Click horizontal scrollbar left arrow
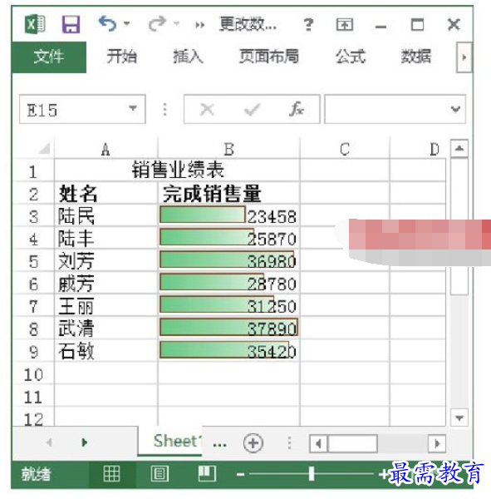The image size is (491, 499). coord(319,443)
